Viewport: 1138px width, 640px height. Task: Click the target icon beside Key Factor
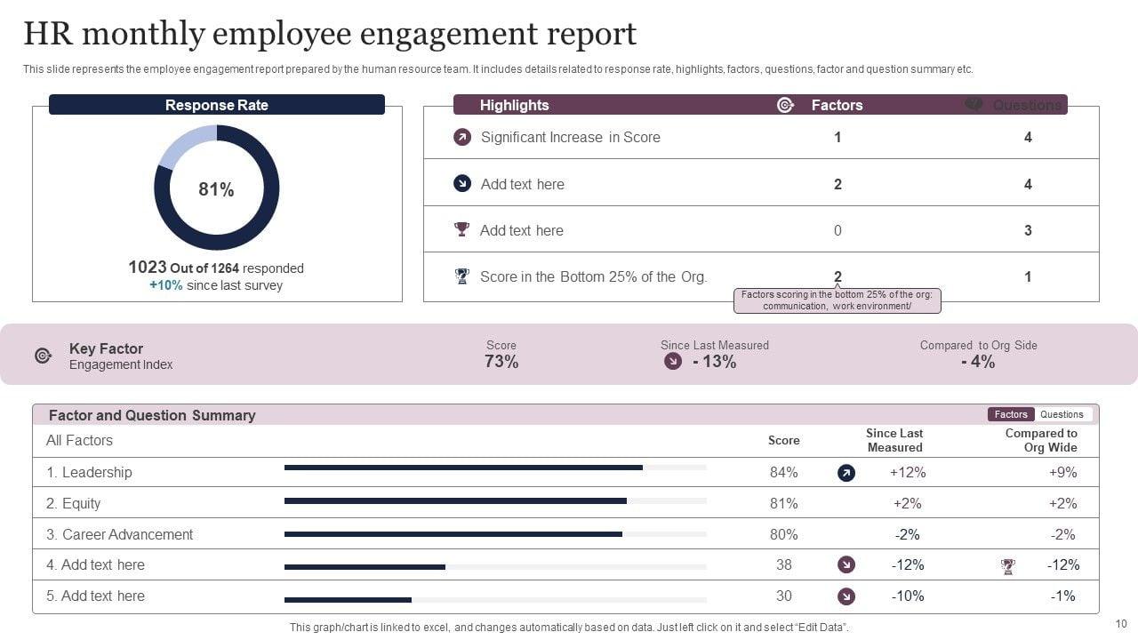[43, 356]
